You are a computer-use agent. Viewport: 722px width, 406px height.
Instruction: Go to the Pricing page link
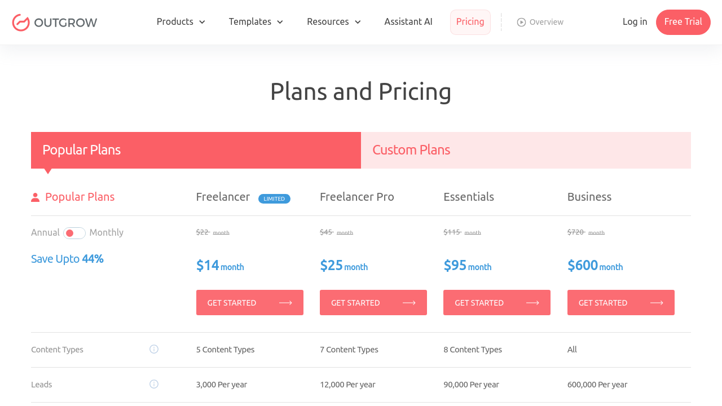coord(470,22)
